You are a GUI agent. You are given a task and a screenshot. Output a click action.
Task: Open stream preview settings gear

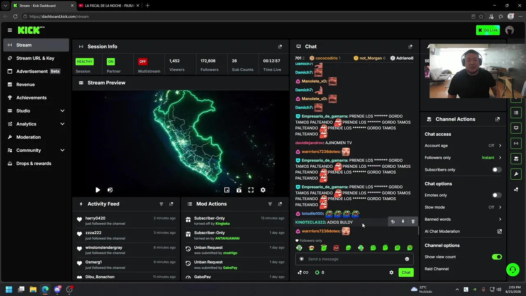[263, 190]
